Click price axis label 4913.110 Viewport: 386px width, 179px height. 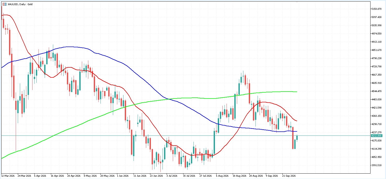[x=376, y=42]
